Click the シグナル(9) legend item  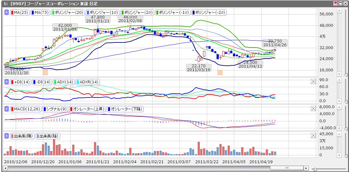(x=55, y=109)
